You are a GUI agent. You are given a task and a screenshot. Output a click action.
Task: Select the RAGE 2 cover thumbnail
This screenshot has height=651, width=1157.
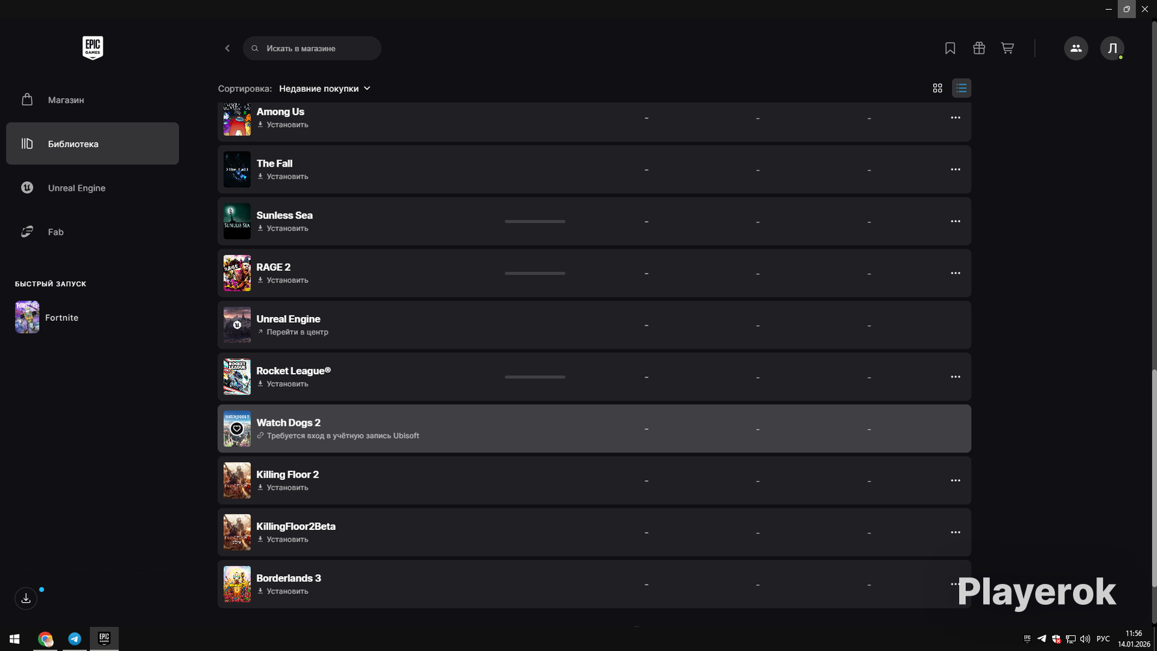click(237, 273)
